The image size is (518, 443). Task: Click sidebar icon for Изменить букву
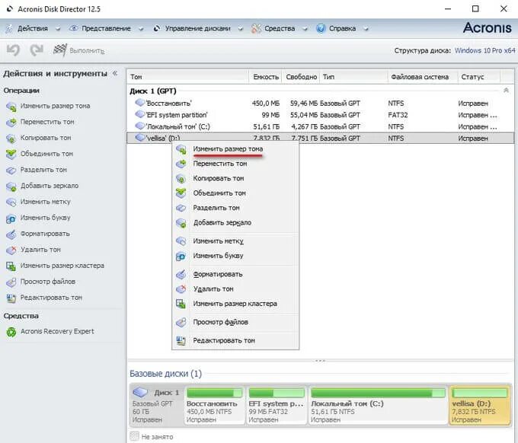[x=11, y=218]
